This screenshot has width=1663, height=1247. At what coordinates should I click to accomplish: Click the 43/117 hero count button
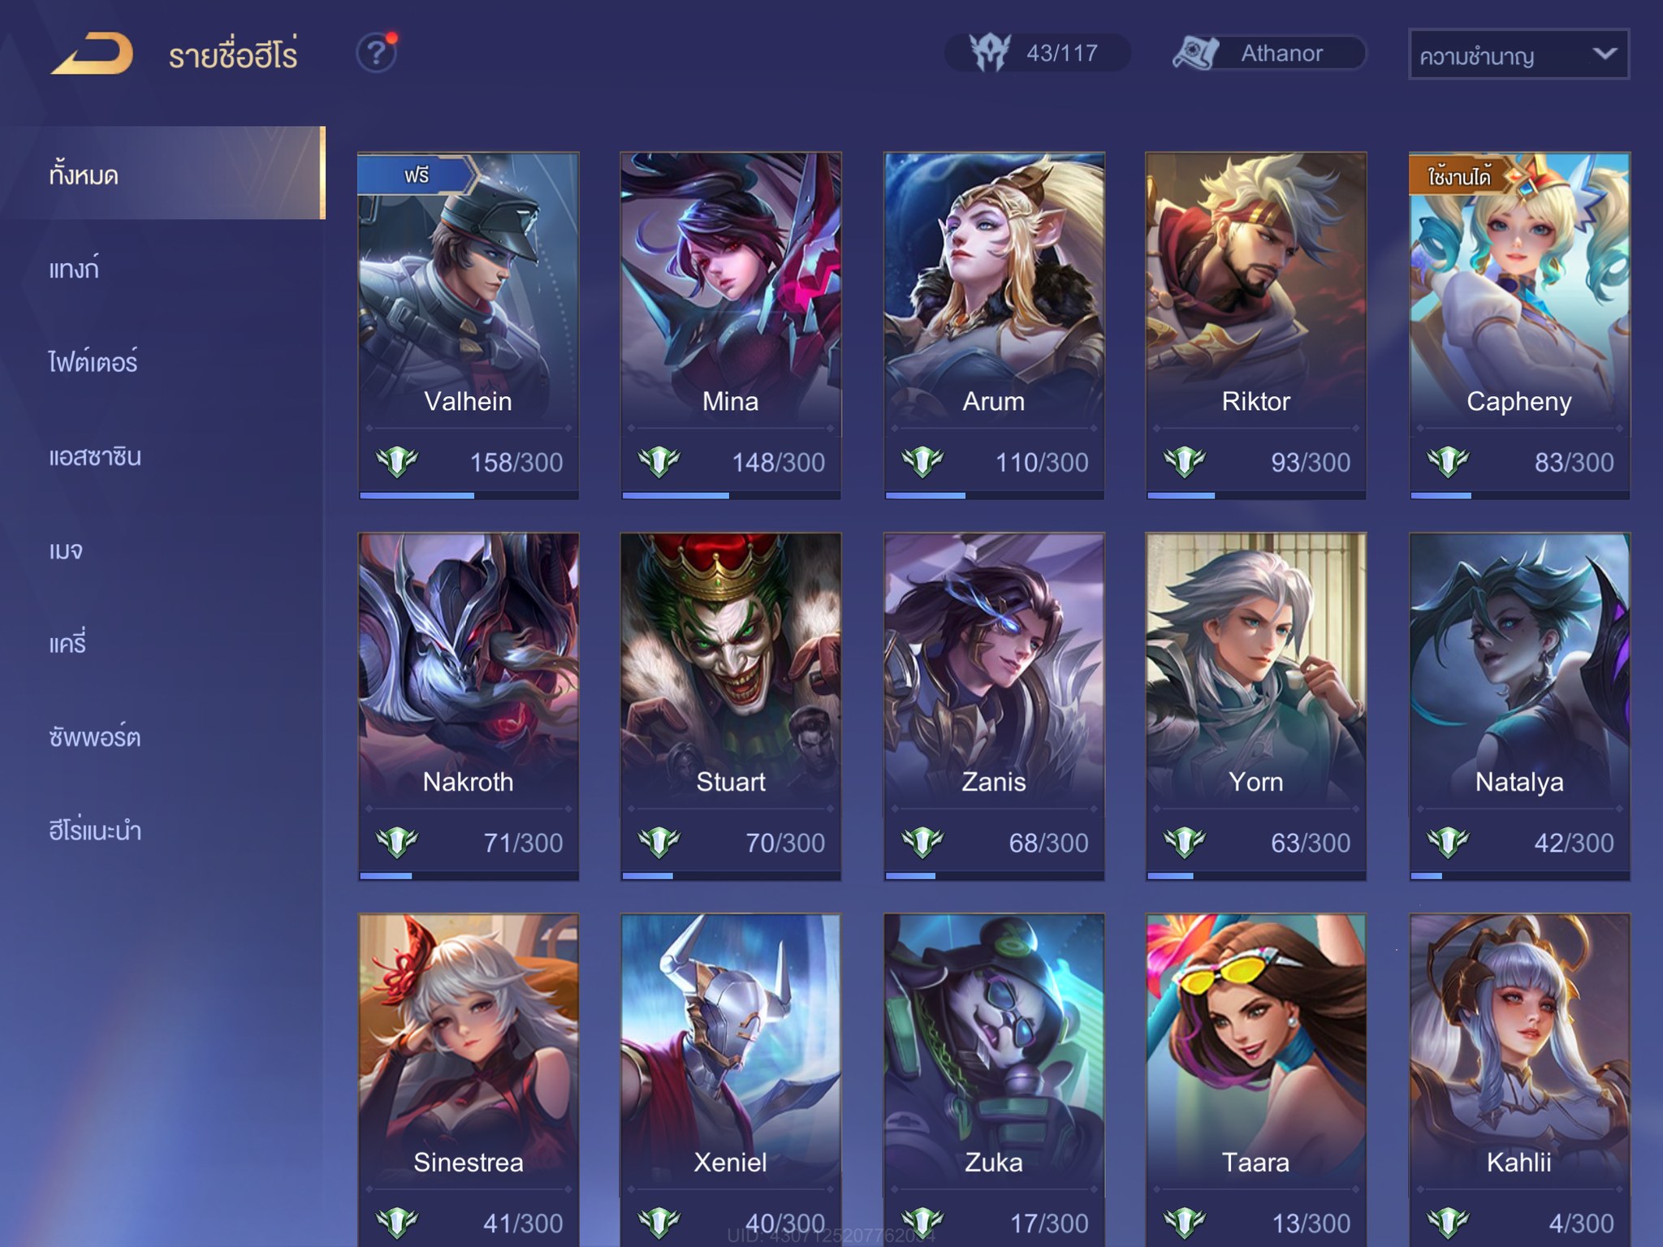(x=1037, y=53)
